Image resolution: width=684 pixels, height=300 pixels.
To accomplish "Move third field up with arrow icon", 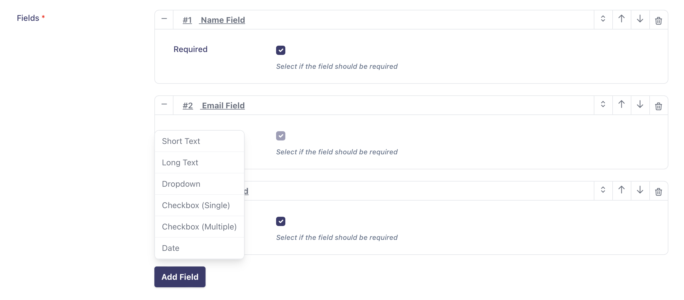I will click(x=622, y=190).
